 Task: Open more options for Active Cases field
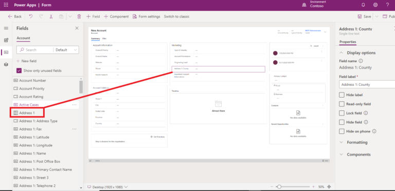pos(74,105)
